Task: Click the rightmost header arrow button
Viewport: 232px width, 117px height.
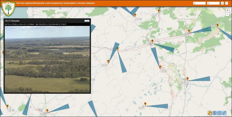Action: [227, 3]
